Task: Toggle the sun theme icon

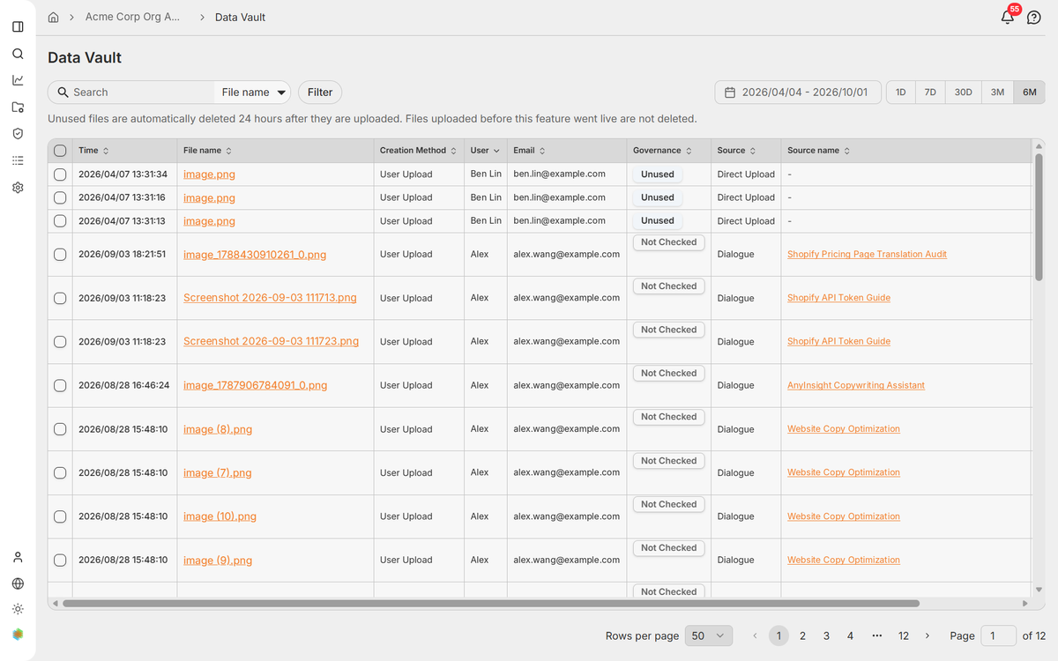Action: pos(18,609)
